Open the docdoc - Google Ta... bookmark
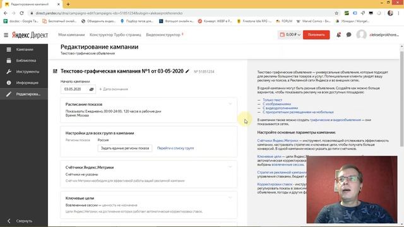This screenshot has height=227, width=404. pos(21,21)
